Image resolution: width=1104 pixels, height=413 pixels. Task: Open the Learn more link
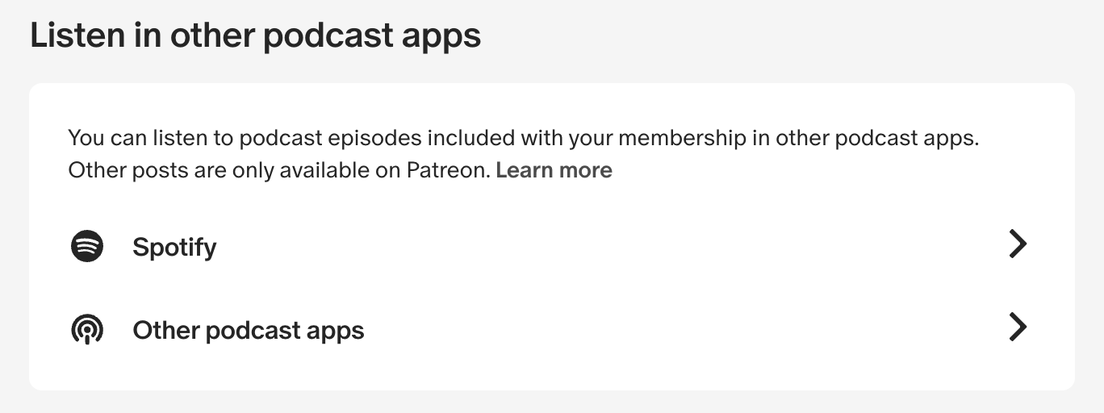[x=554, y=170]
